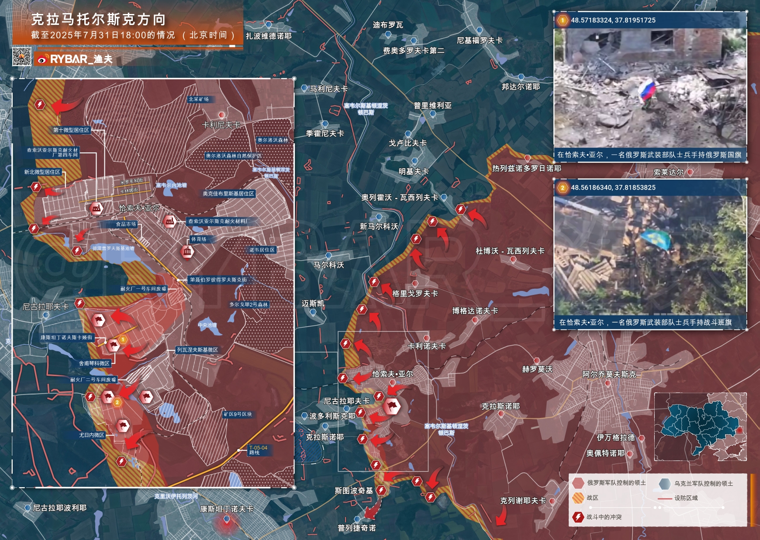This screenshot has width=760, height=540.
Task: Click blue location dot left of 尼古拉耶波利耶
Action: (28, 508)
